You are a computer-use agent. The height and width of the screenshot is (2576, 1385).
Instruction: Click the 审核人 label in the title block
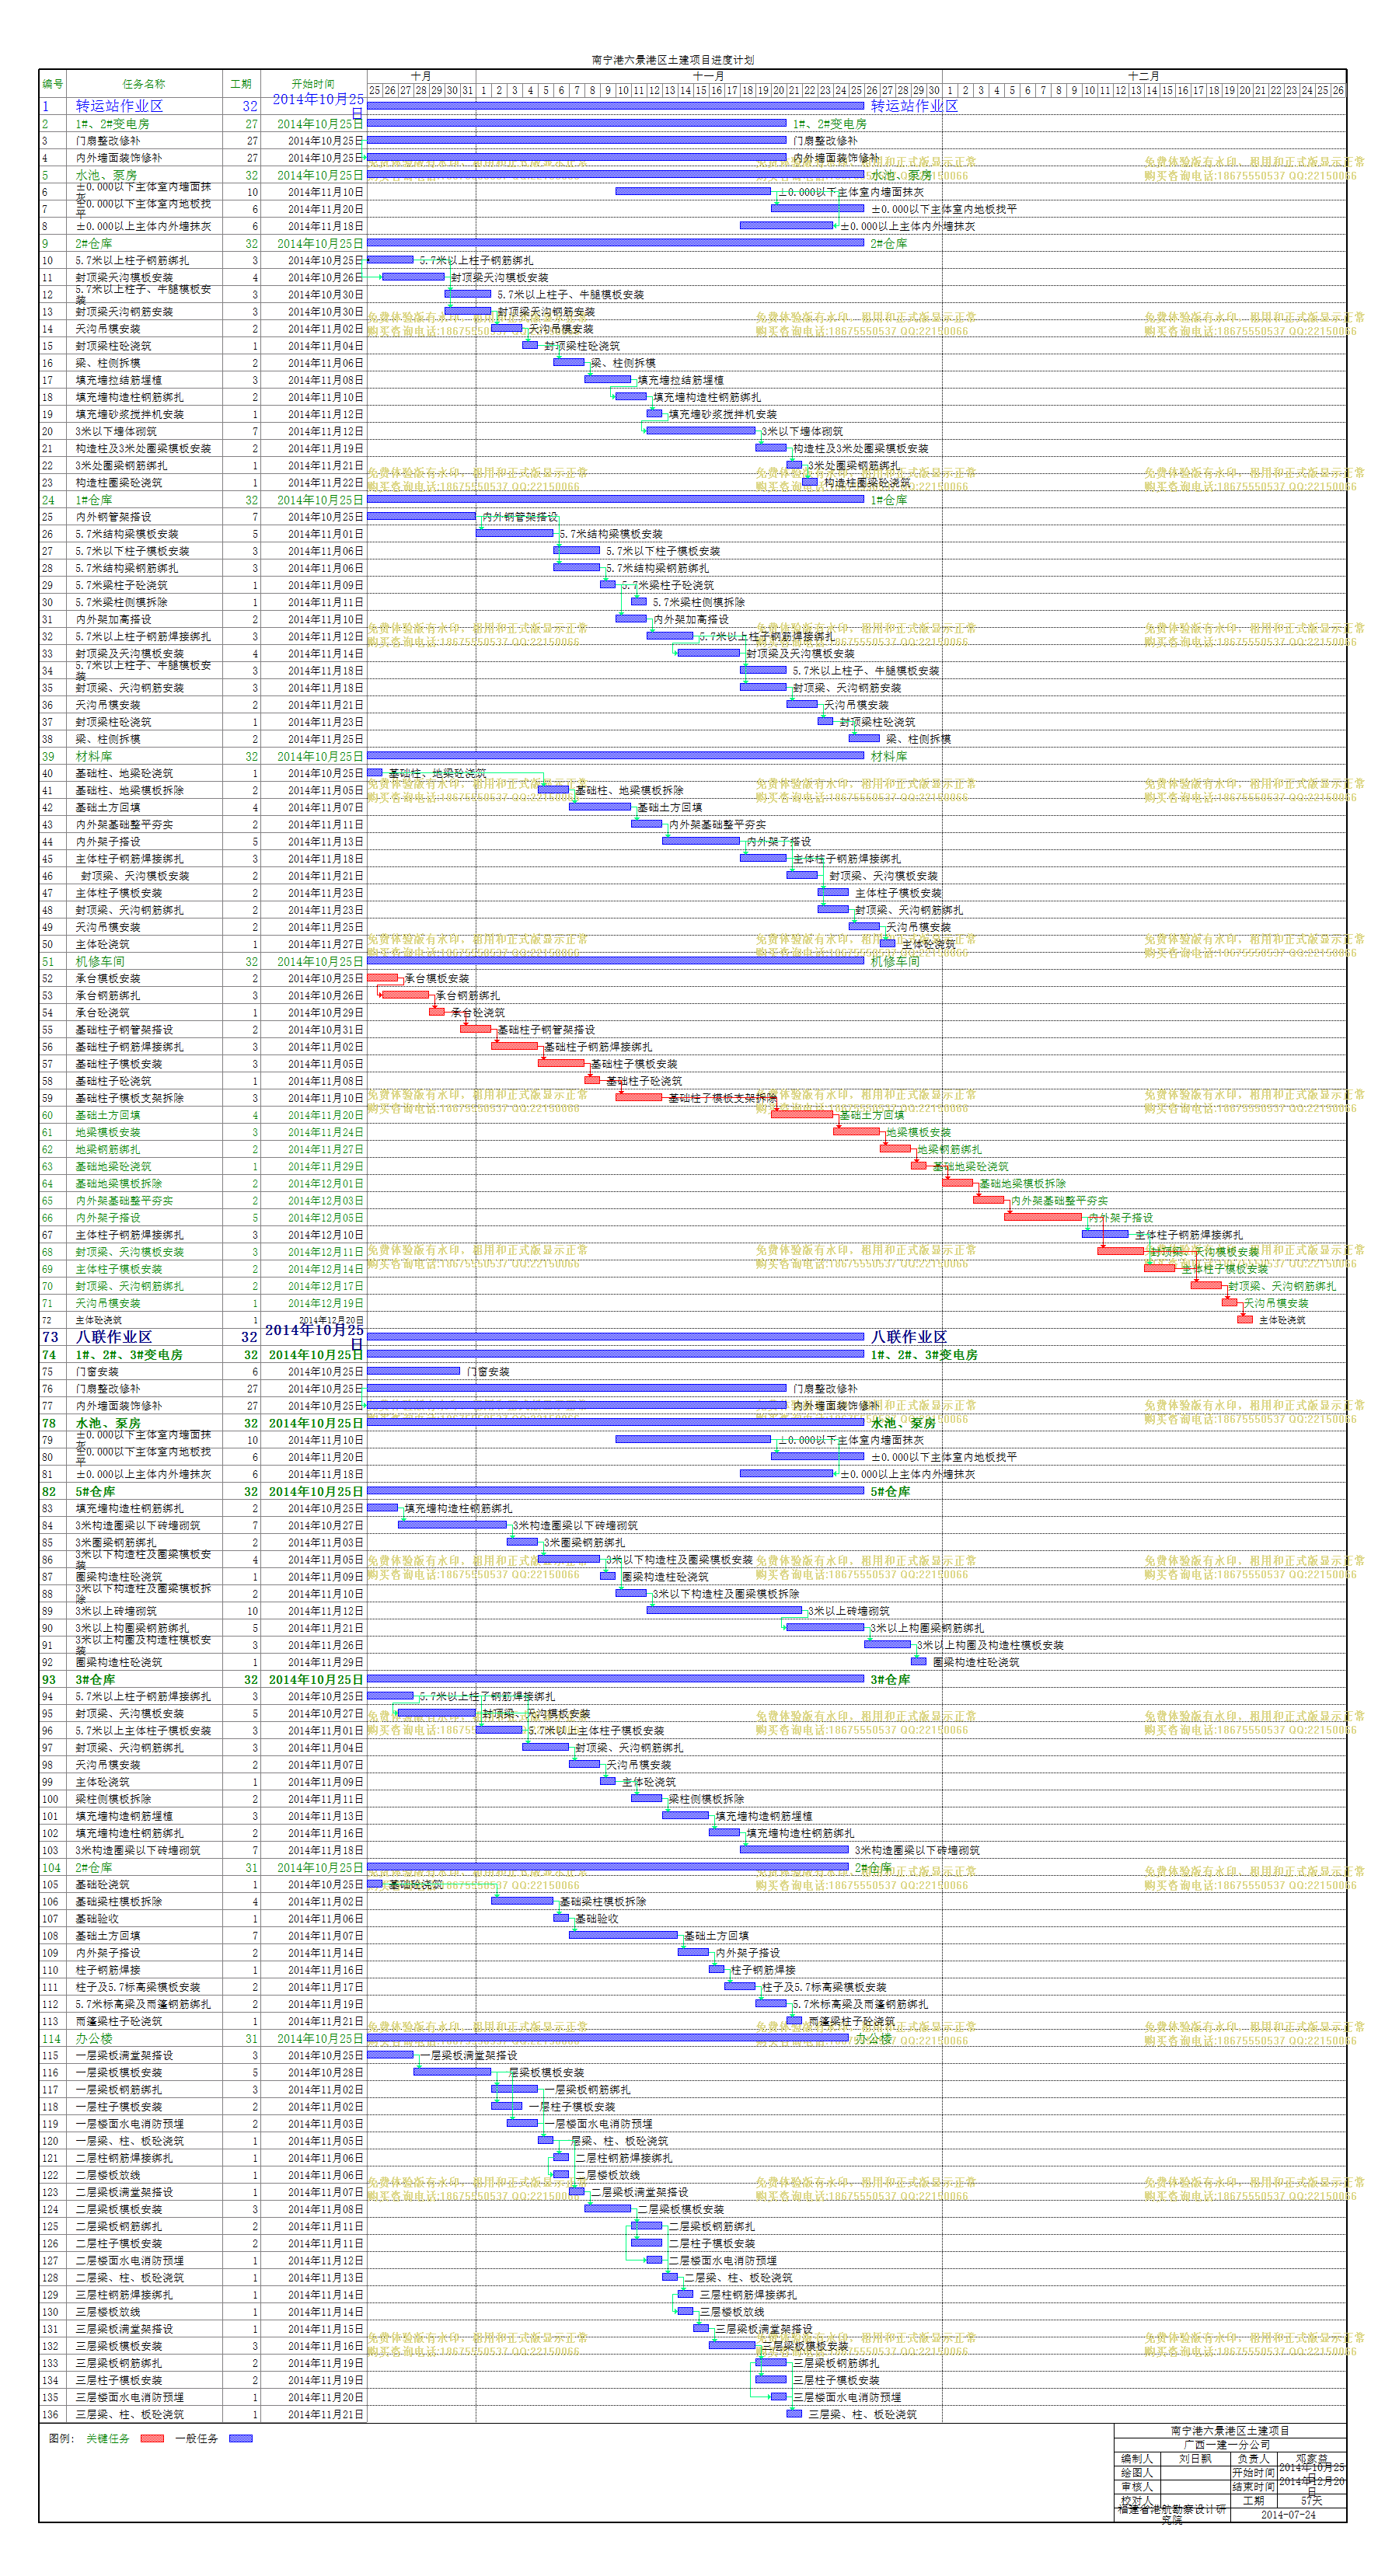coord(1136,2487)
